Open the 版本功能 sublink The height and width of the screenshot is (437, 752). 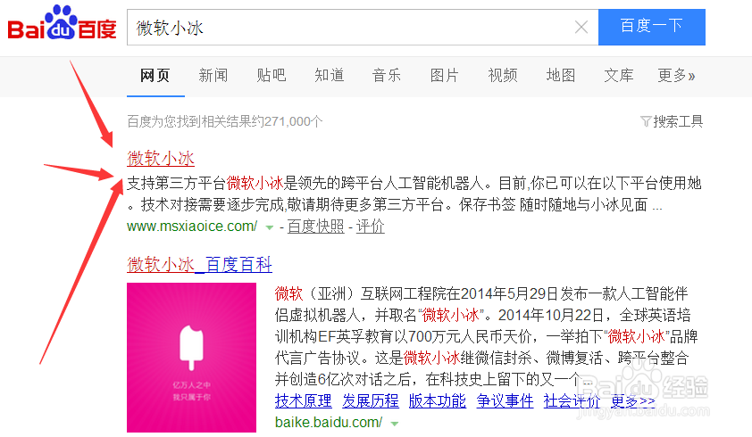click(438, 400)
